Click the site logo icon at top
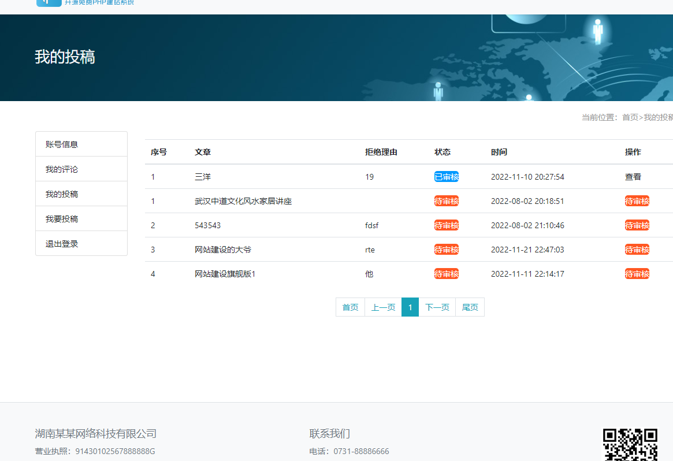This screenshot has height=461, width=673. pos(49,3)
